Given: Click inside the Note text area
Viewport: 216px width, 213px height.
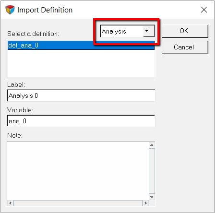Looking at the screenshot, I should (78, 171).
